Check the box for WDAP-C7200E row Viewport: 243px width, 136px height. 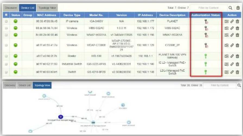point(6,45)
